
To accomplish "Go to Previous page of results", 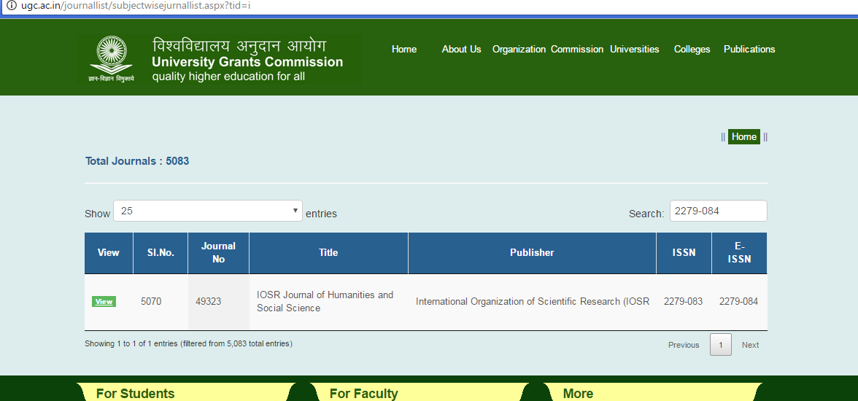I will click(x=684, y=345).
